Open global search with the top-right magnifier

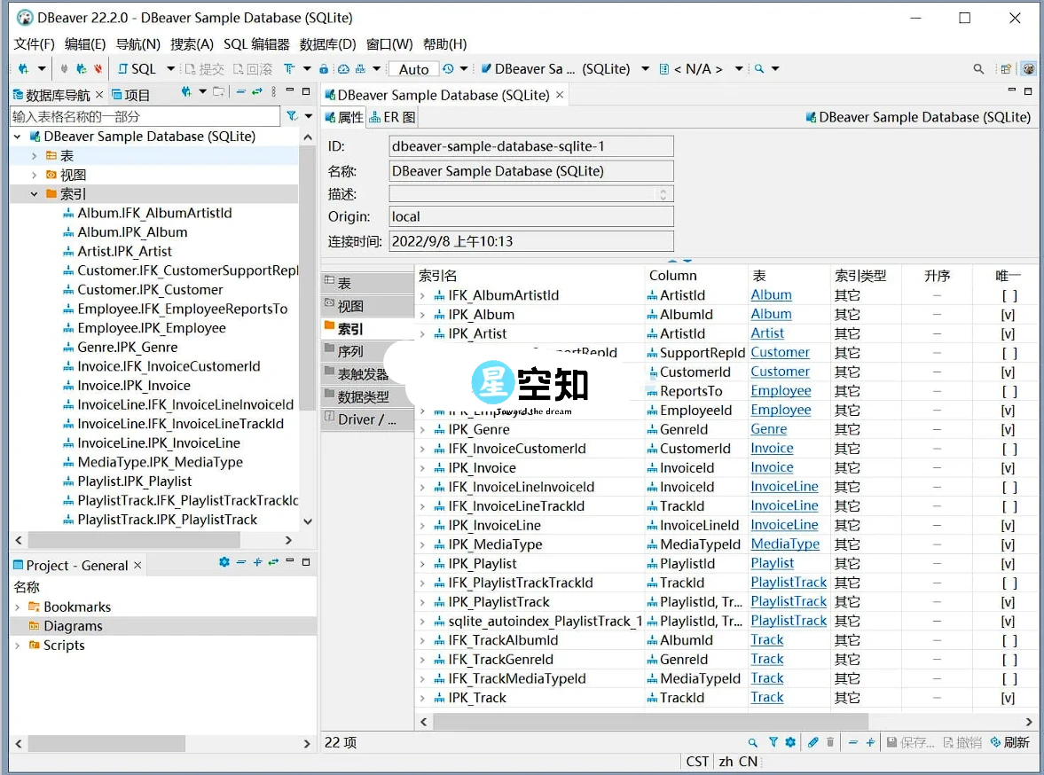click(x=978, y=68)
